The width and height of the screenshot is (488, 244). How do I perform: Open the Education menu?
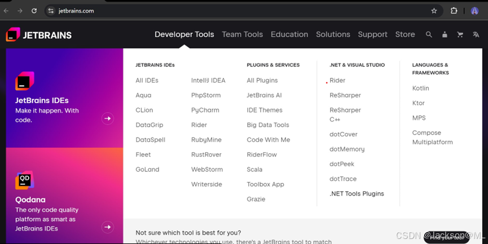point(289,34)
